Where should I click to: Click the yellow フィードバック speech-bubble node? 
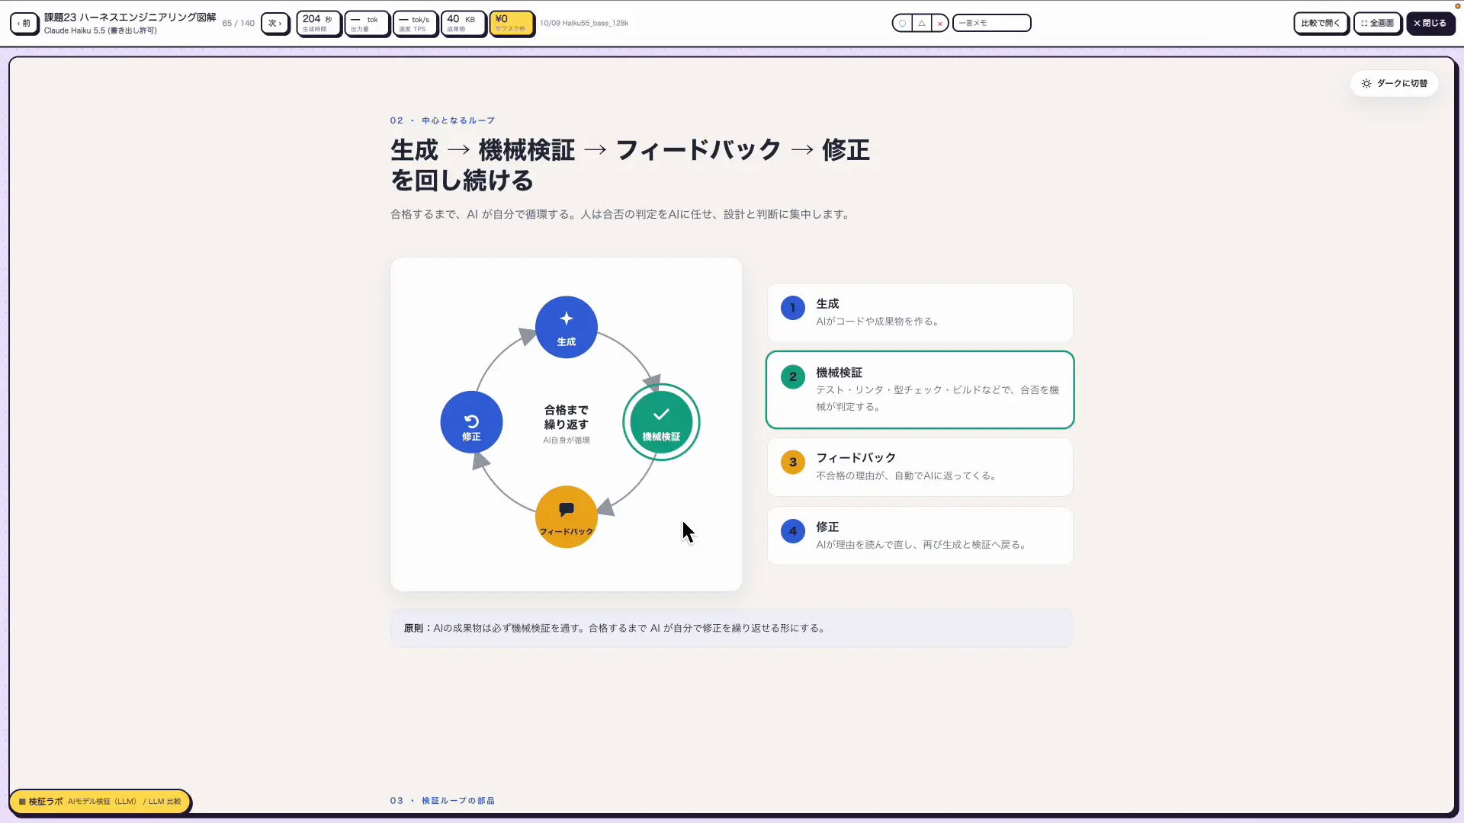coord(566,517)
